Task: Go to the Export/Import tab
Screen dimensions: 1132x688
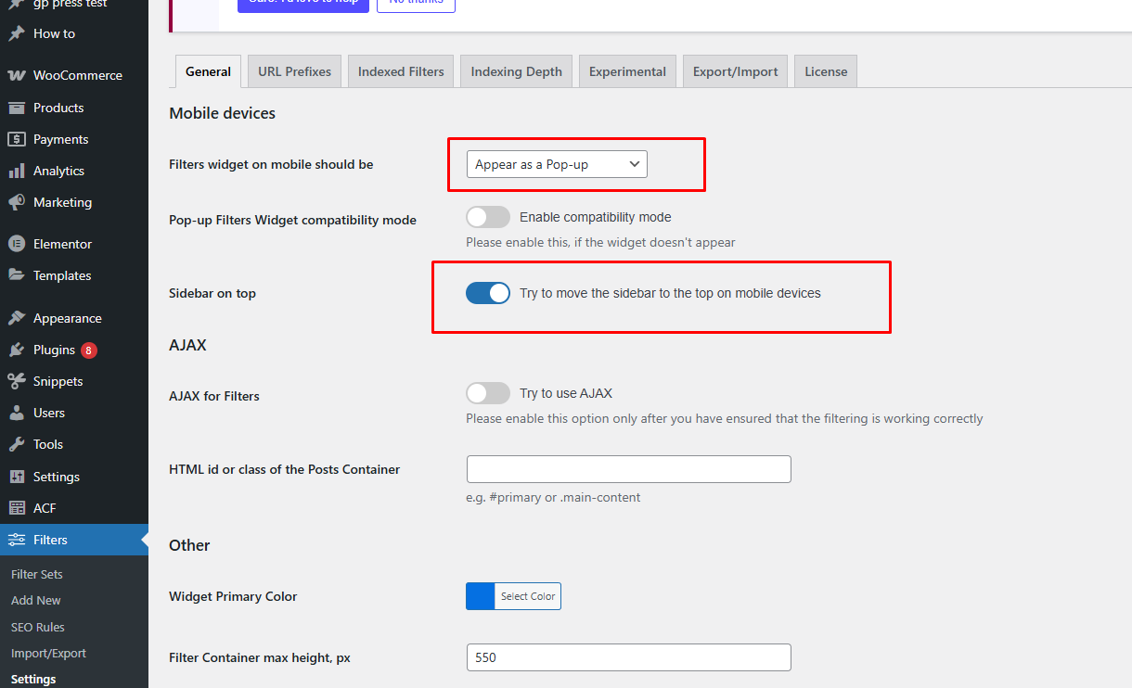Action: [x=735, y=71]
